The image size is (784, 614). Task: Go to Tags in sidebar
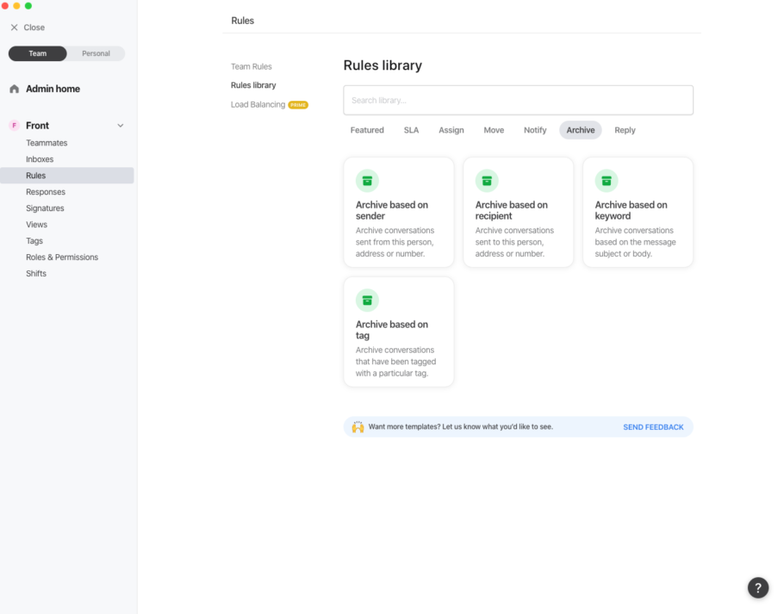coord(34,241)
